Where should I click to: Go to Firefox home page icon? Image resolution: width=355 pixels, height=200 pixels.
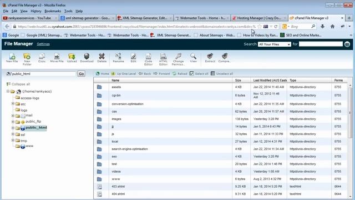332,27
